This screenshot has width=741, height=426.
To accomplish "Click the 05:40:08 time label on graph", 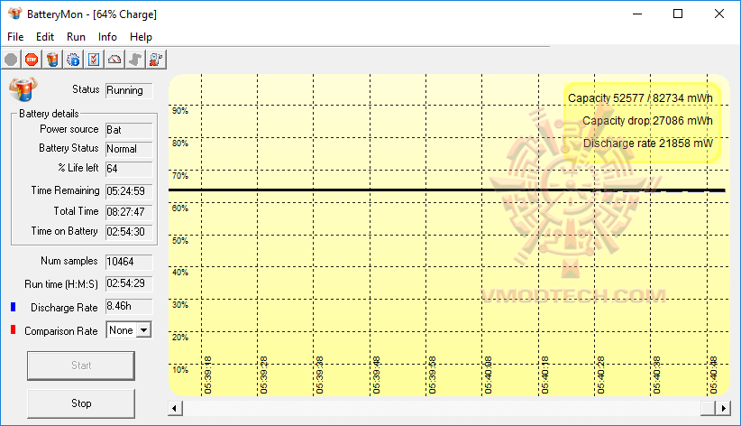I will [489, 375].
